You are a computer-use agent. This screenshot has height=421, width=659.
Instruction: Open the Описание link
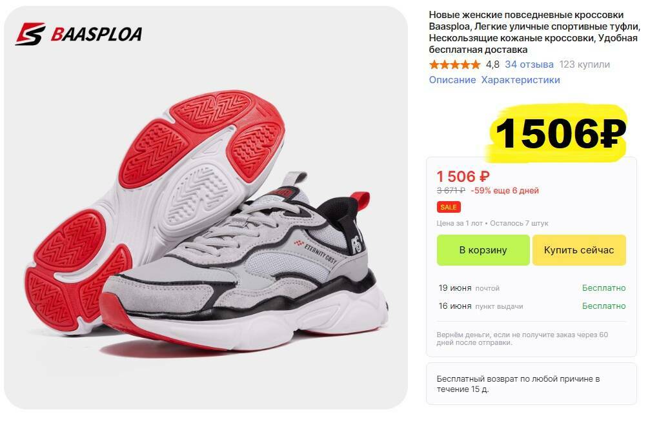point(452,80)
